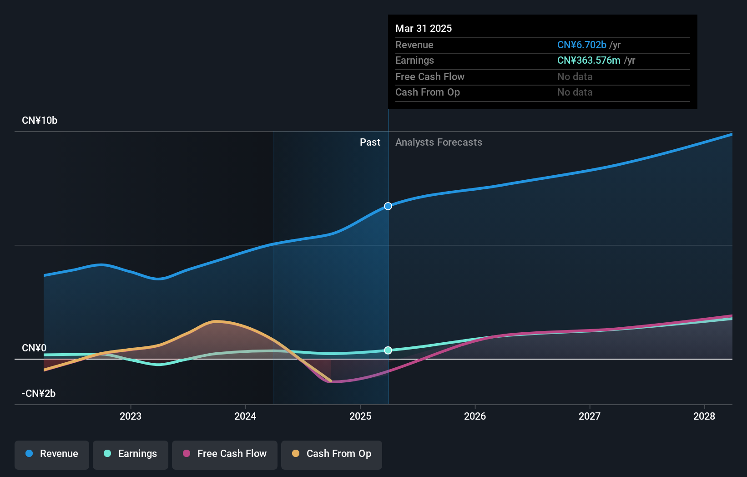The image size is (747, 477).
Task: Toggle the Free Cash Flow legend button
Action: tap(225, 455)
